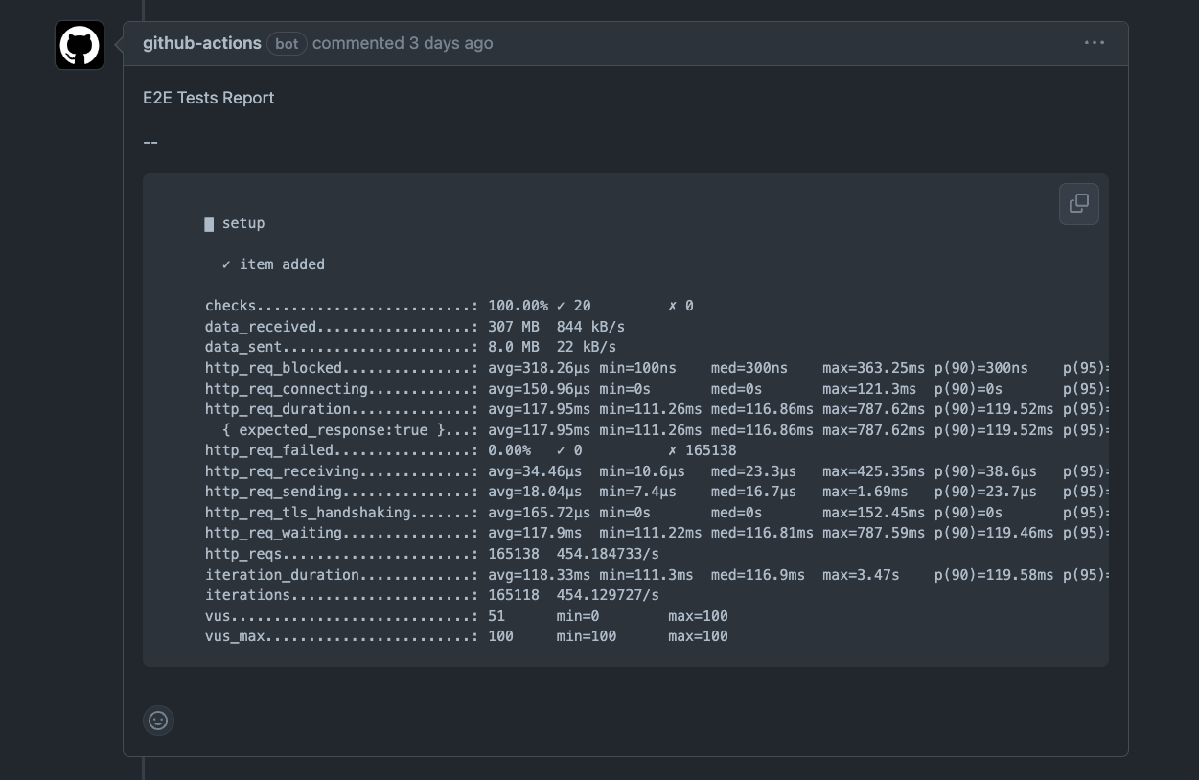Viewport: 1199px width, 780px height.
Task: Select the vus_max 100 row
Action: pyautogui.click(x=467, y=636)
